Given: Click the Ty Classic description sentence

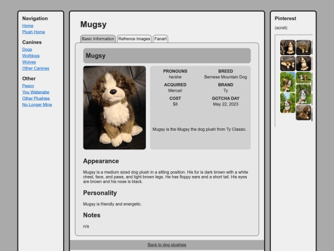Looking at the screenshot, I should point(199,130).
